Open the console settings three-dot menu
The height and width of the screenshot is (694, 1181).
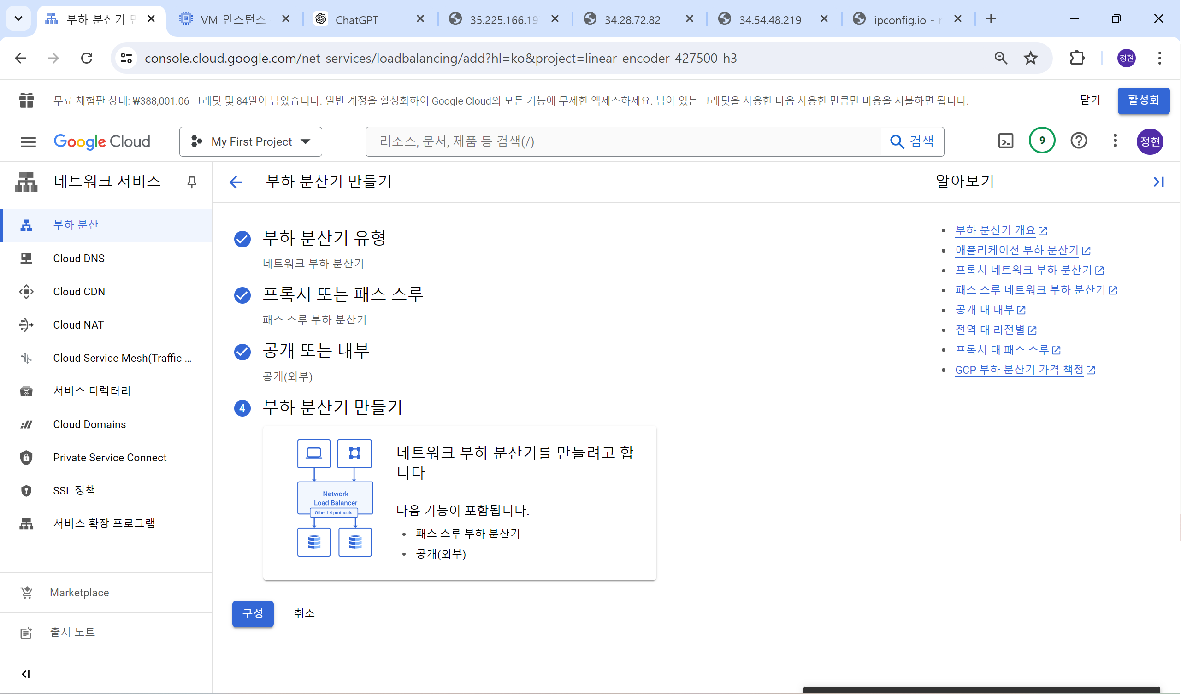[1115, 141]
